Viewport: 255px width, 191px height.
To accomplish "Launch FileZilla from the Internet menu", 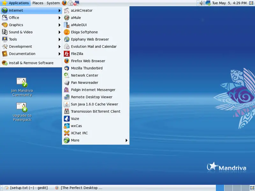I will (x=96, y=53).
